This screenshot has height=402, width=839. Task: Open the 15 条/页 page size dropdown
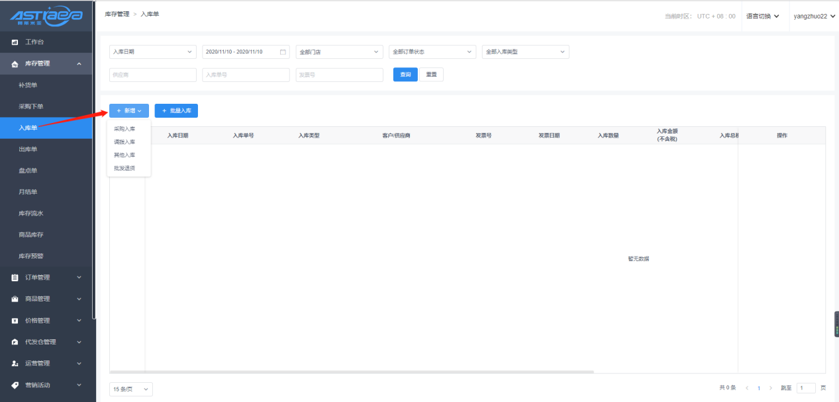tap(130, 389)
